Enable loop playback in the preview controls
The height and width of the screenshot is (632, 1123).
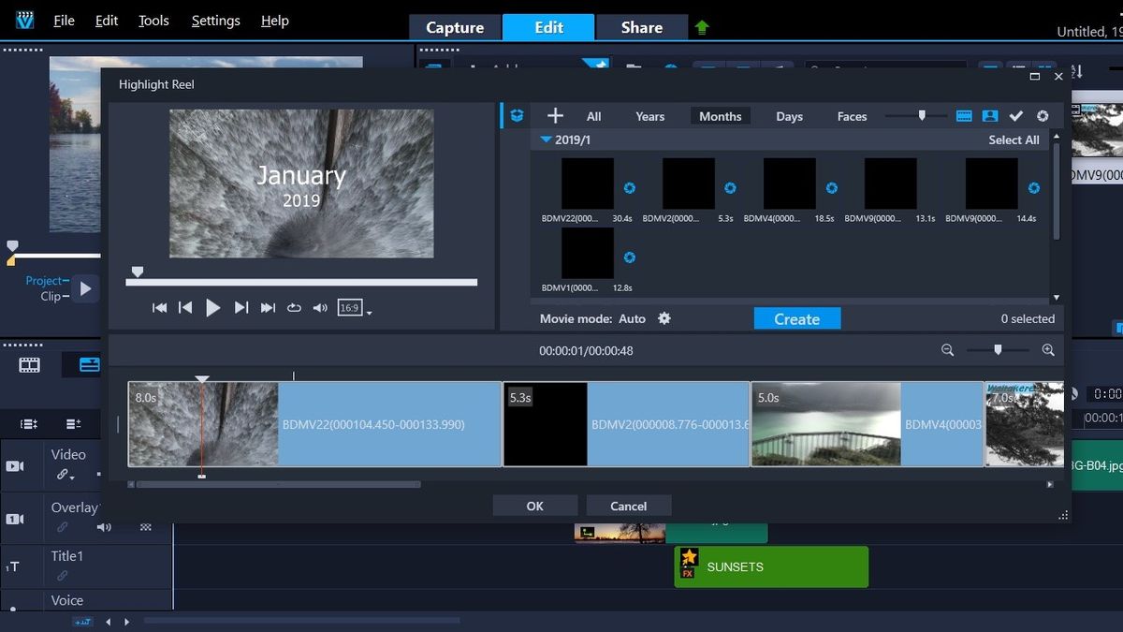pyautogui.click(x=294, y=309)
